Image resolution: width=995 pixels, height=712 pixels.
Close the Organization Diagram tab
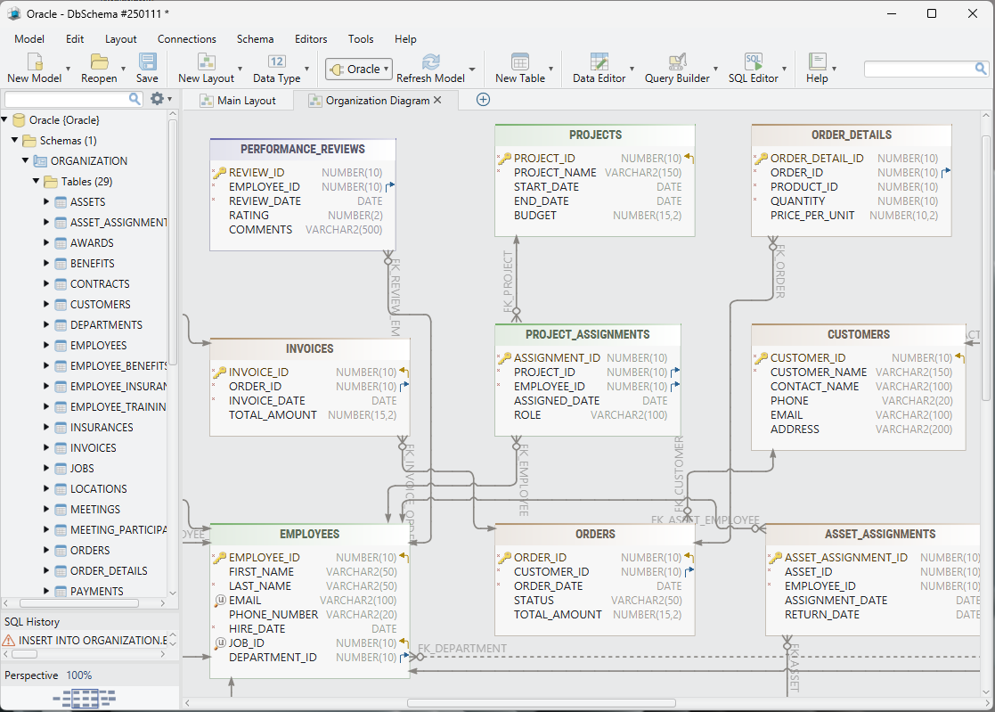coord(437,100)
